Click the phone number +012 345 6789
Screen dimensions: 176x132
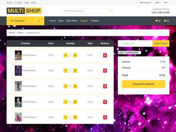click(x=160, y=13)
